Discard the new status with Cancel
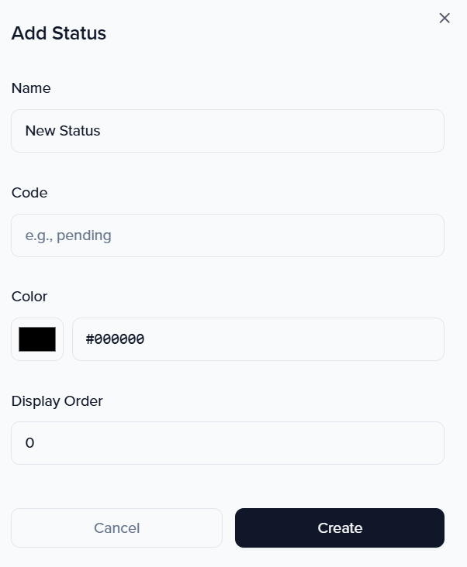Screen dimensions: 467x567 (116, 528)
